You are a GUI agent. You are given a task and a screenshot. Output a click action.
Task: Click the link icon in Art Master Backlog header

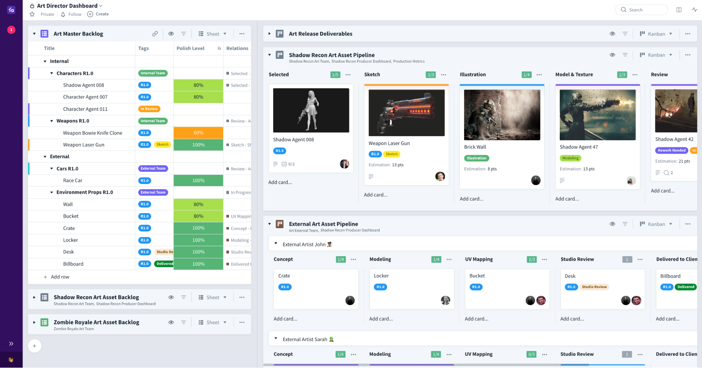coord(155,33)
